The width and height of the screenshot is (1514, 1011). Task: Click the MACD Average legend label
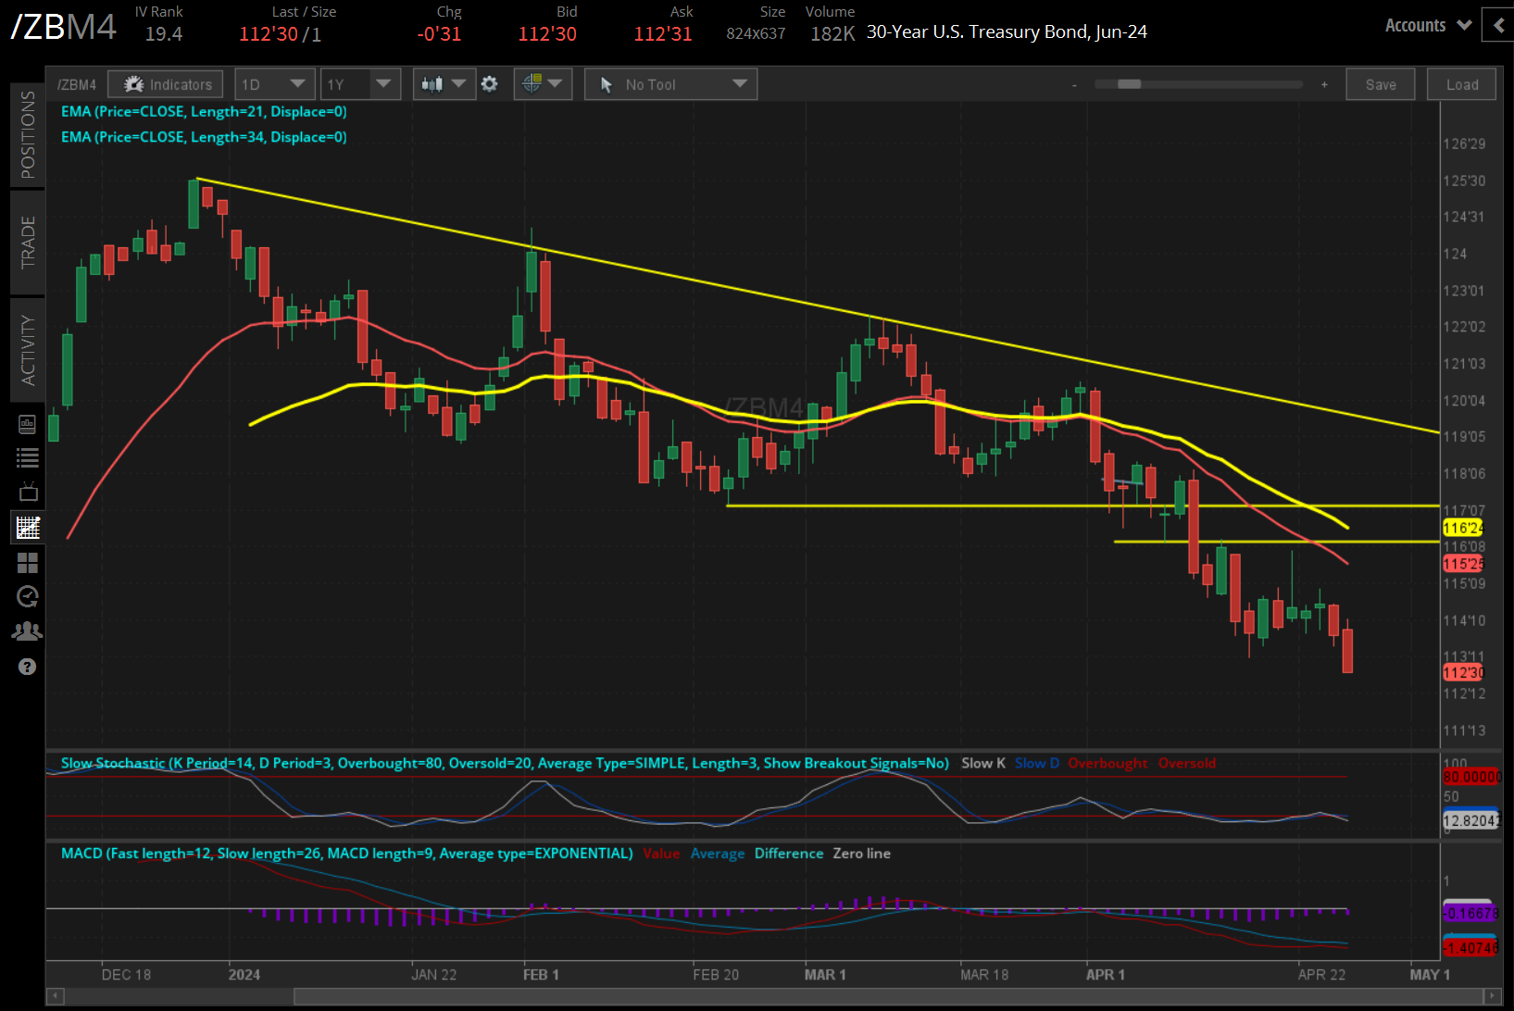pyautogui.click(x=718, y=854)
